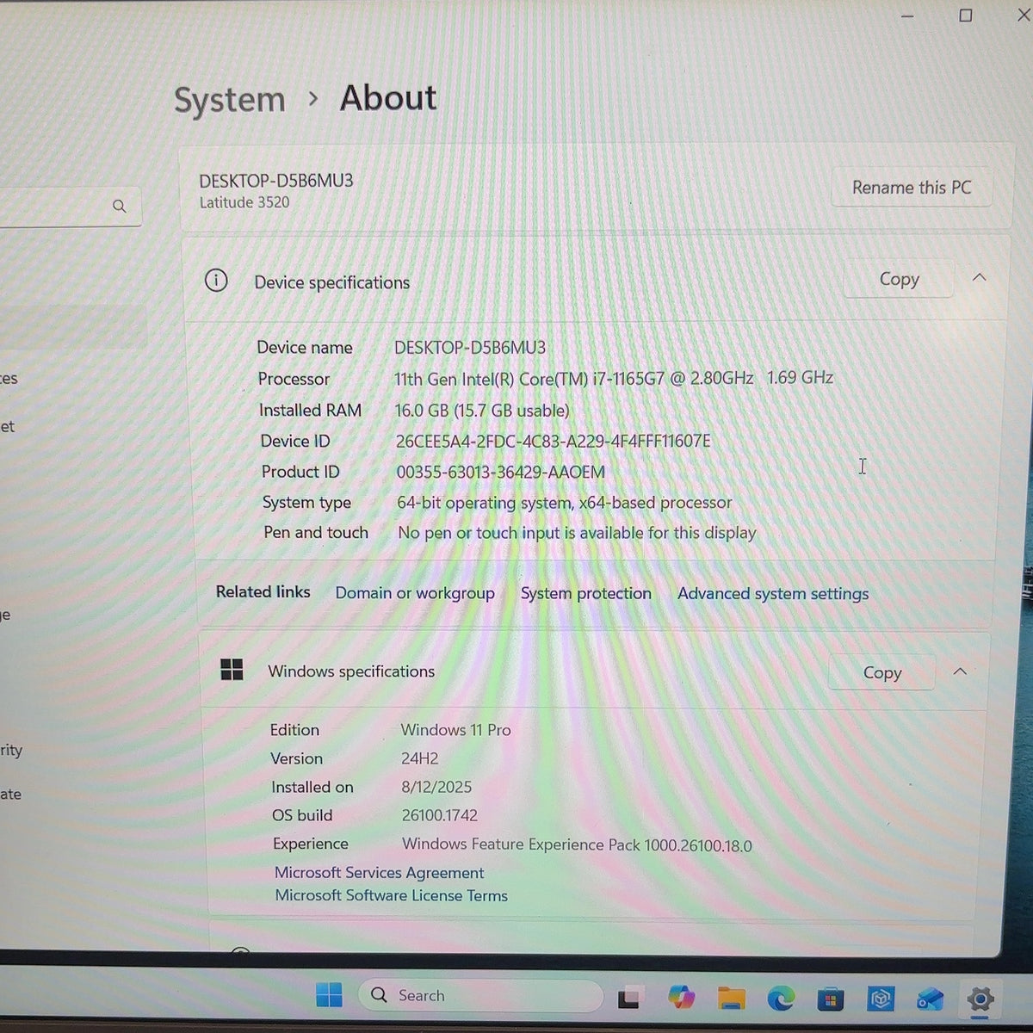
Task: Collapse the Device specifications section
Action: pyautogui.click(x=979, y=277)
